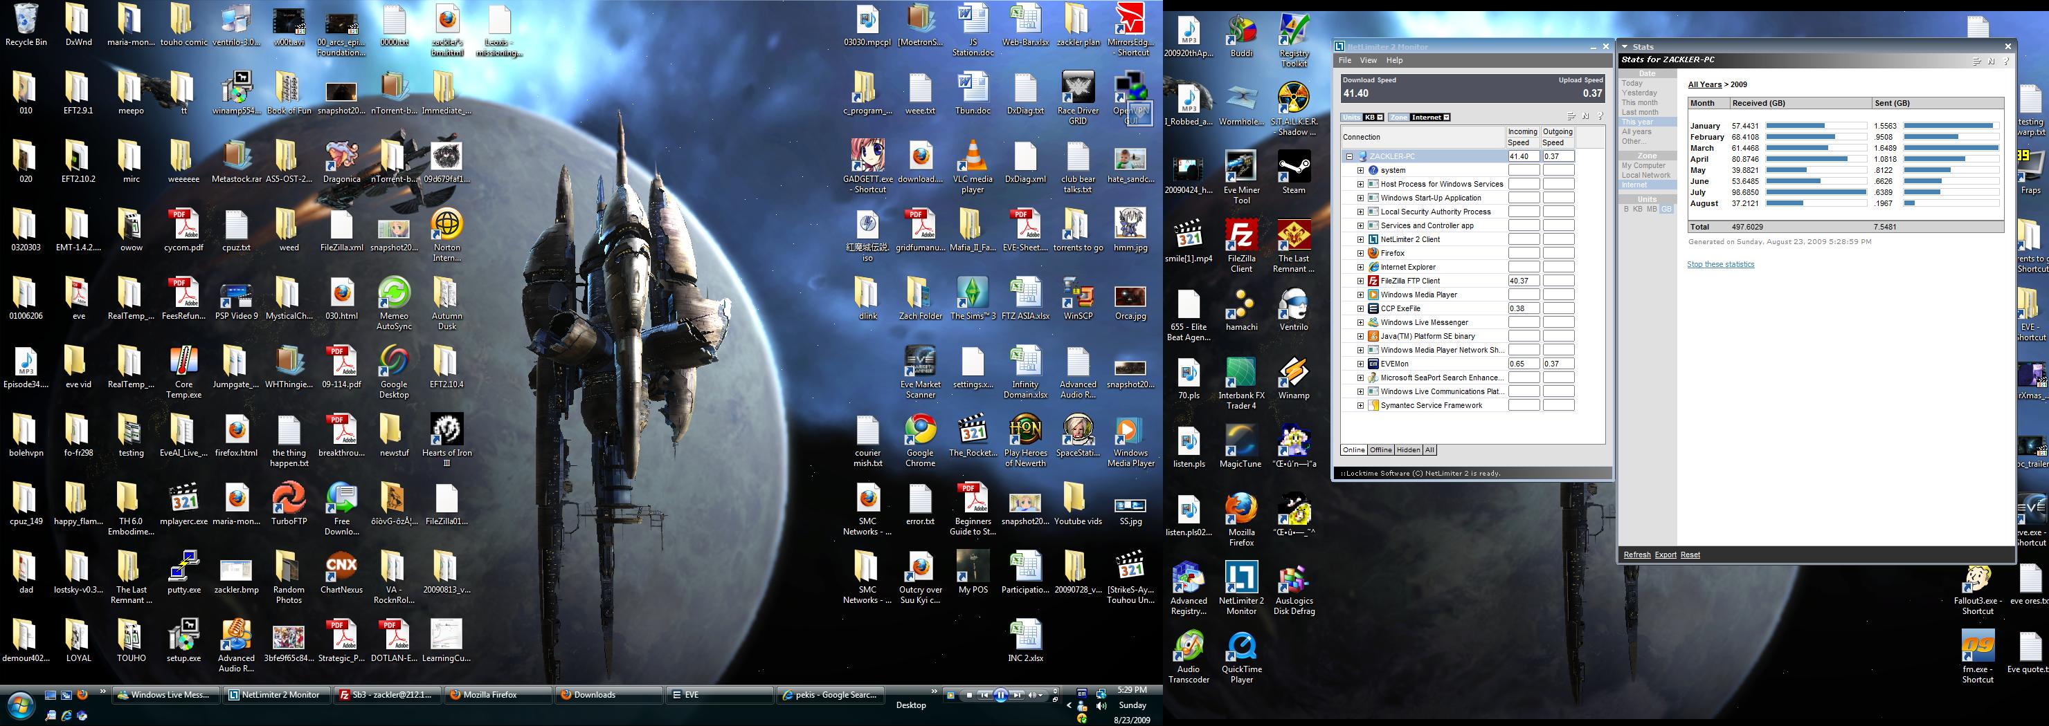Pause playback on the taskbar media player
The image size is (2049, 726).
pyautogui.click(x=1001, y=695)
